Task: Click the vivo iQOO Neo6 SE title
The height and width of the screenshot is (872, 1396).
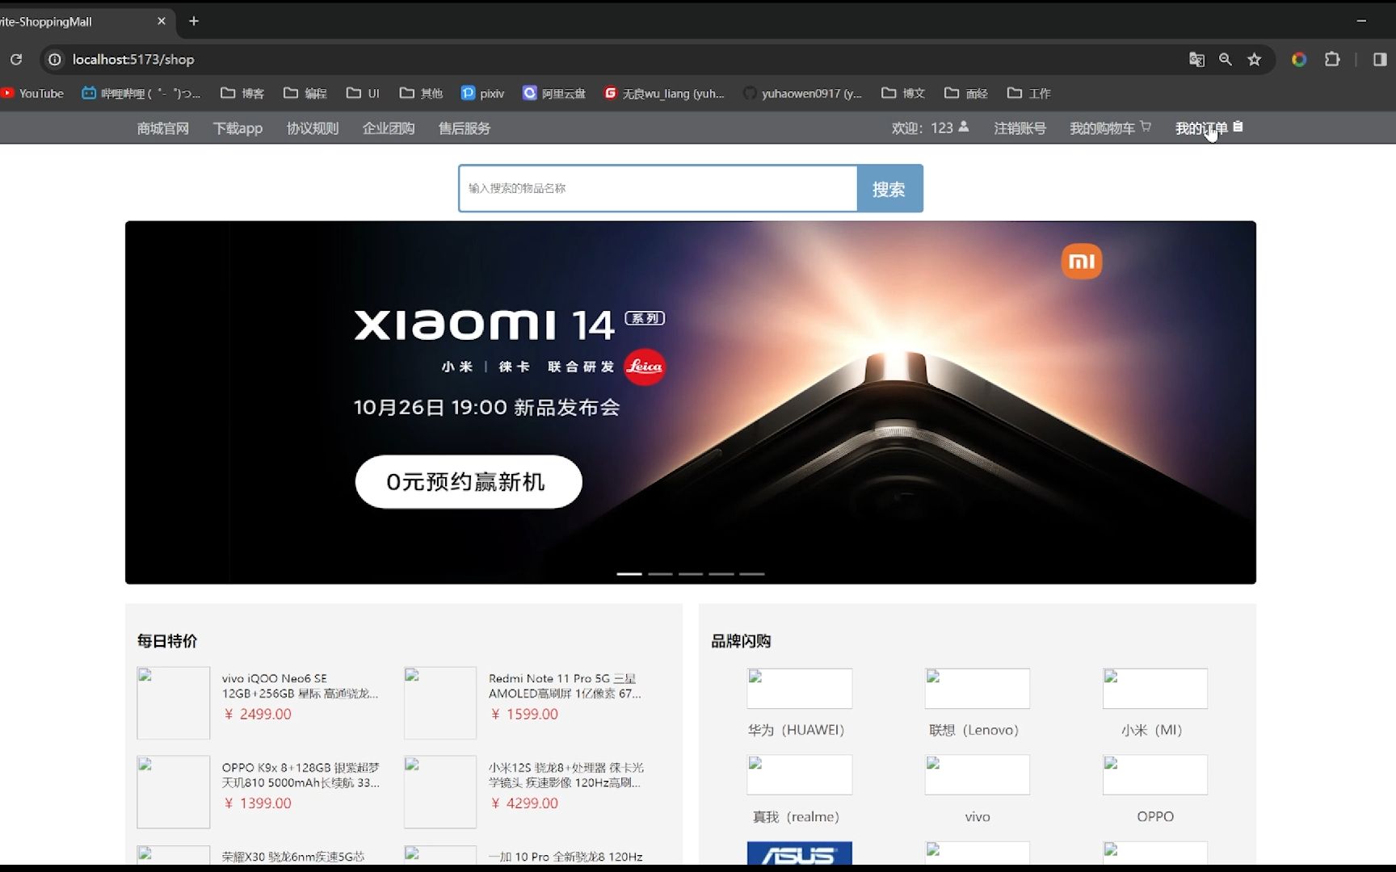Action: (x=300, y=685)
